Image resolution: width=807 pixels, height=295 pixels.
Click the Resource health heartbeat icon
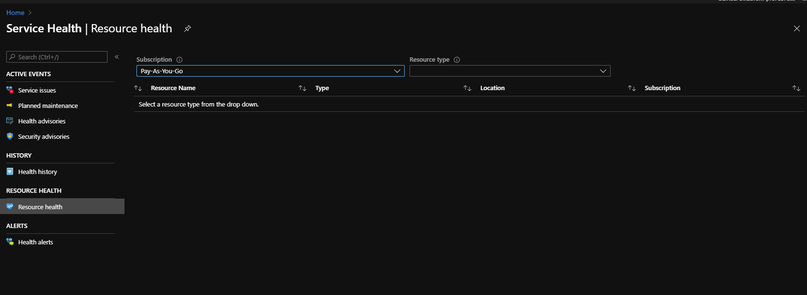click(x=10, y=207)
